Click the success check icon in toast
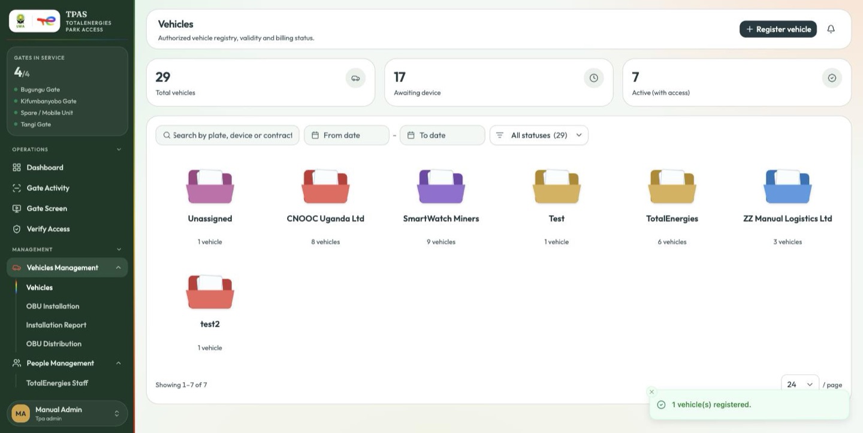The image size is (863, 433). tap(662, 405)
